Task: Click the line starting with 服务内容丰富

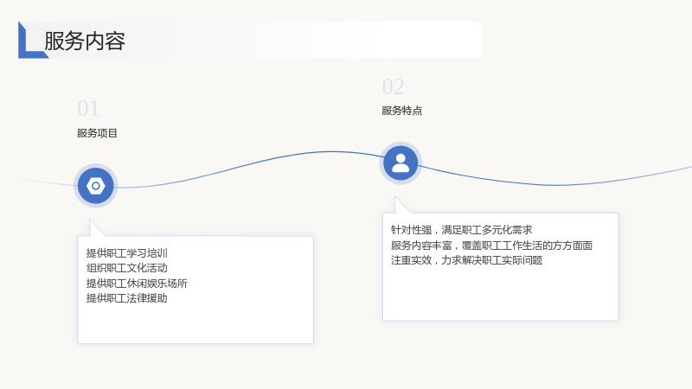Action: [x=491, y=246]
